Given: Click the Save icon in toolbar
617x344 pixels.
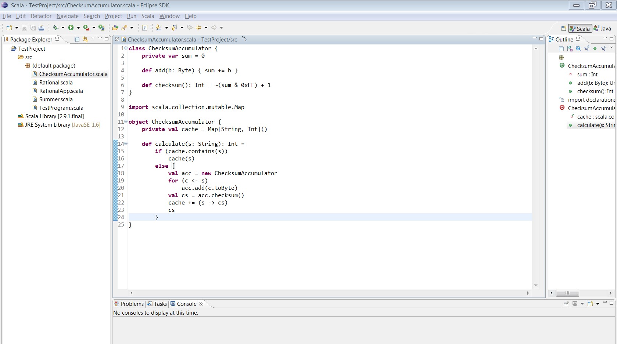Looking at the screenshot, I should coord(24,28).
